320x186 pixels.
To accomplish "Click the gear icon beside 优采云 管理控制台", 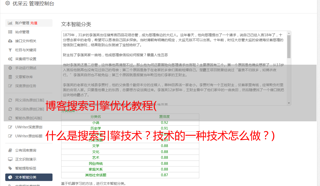I will click(x=7, y=3).
